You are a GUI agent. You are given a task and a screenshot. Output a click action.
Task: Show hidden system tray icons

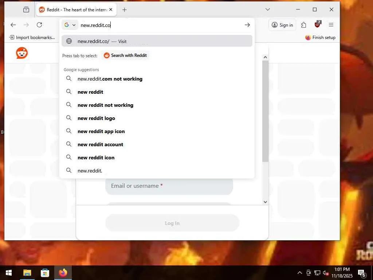[x=300, y=273]
